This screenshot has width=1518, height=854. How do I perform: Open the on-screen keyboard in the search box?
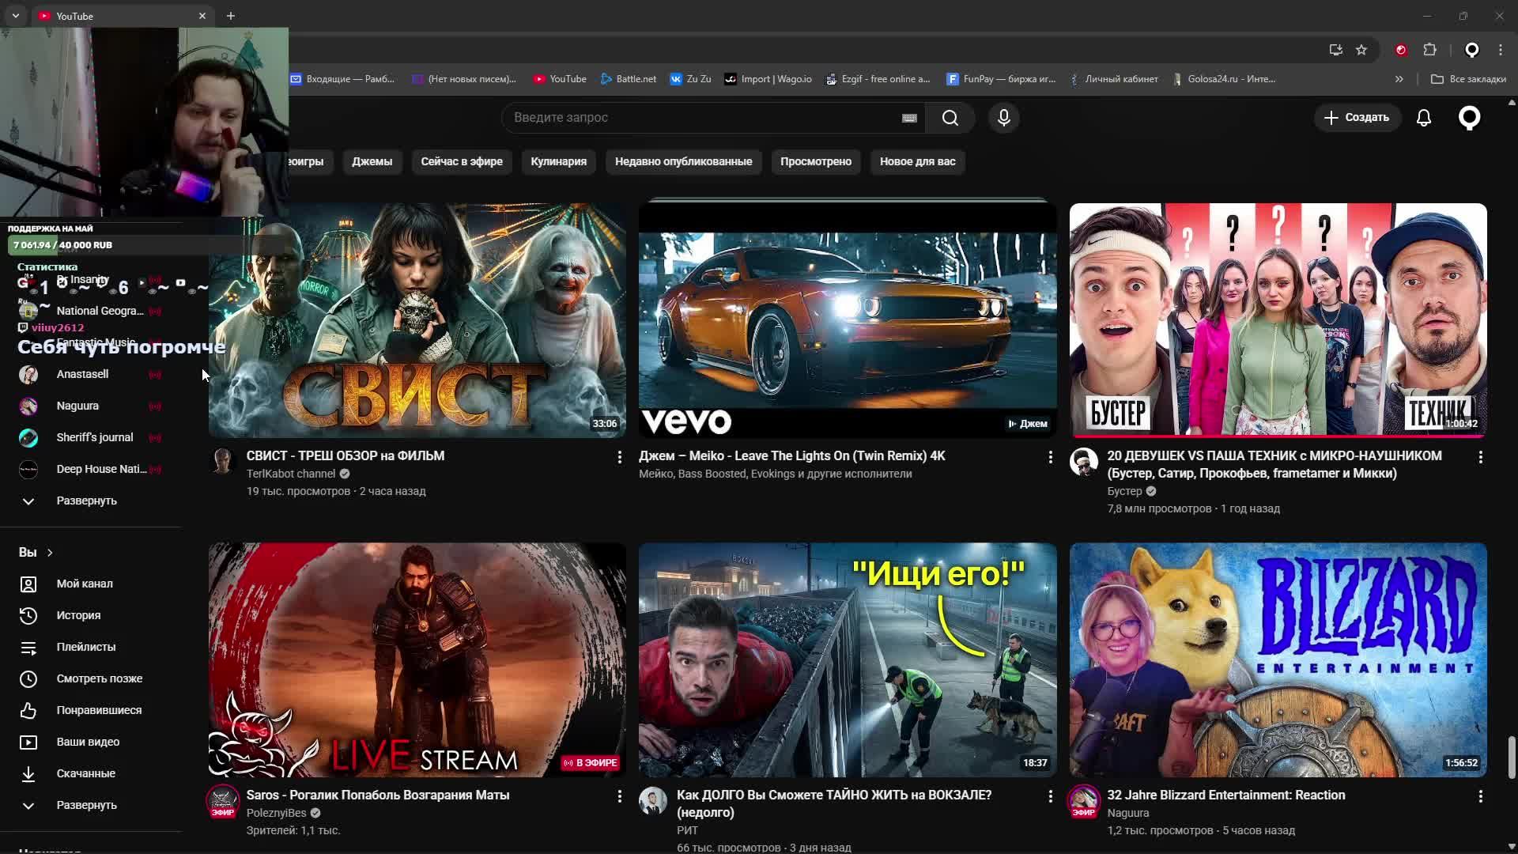click(909, 118)
